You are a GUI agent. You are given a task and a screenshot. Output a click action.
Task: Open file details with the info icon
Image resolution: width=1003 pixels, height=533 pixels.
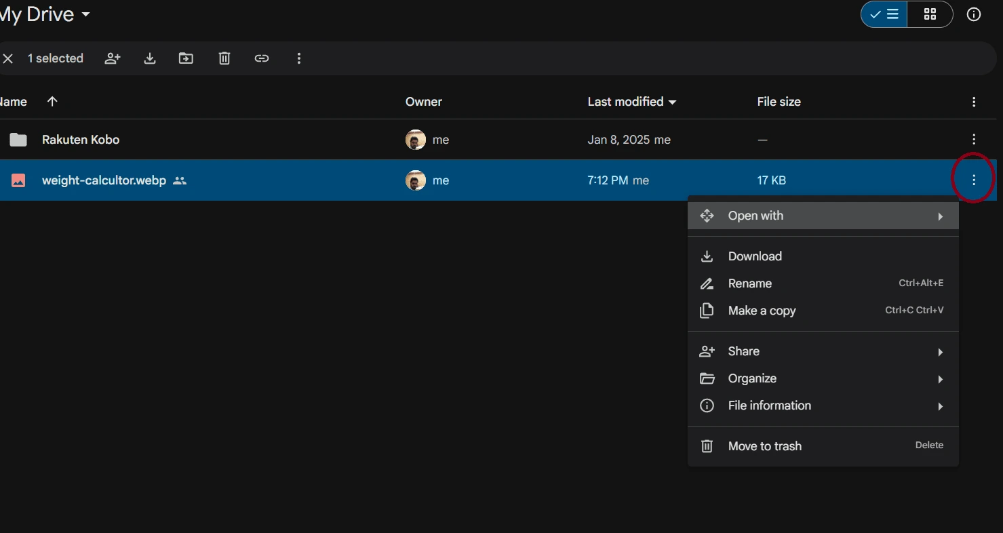click(x=974, y=14)
